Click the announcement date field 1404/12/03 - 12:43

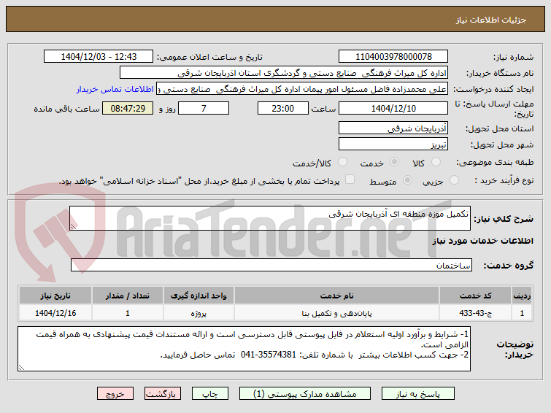click(99, 57)
